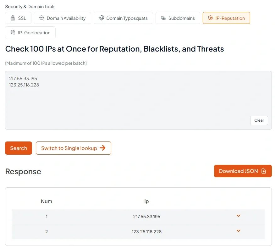
Task: Click the SSL lock icon
Action: tap(13, 18)
